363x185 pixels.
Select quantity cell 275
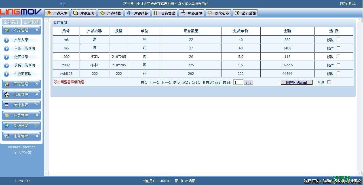(191, 65)
